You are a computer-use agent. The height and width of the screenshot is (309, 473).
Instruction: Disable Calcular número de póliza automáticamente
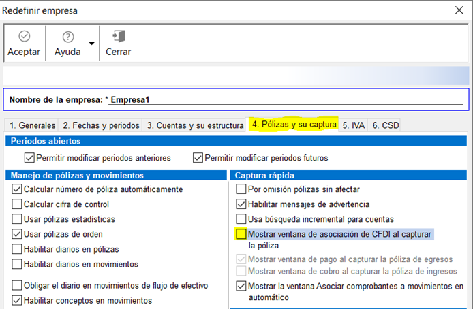(17, 189)
